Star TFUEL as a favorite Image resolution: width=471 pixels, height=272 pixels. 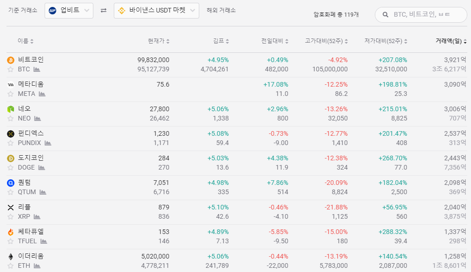tap(11, 241)
